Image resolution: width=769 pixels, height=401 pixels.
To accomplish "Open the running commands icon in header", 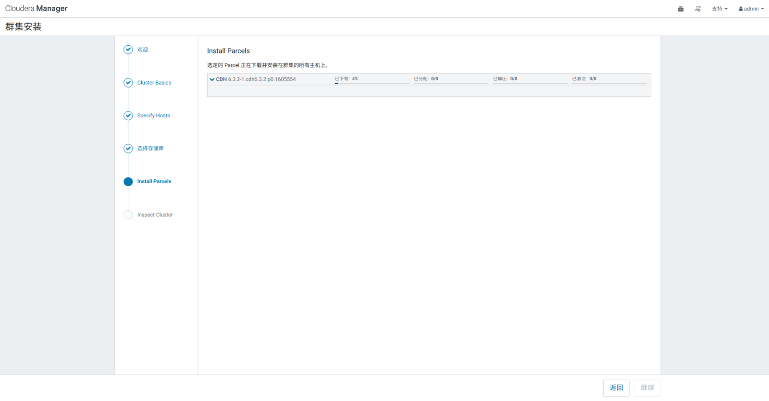I will pos(697,9).
